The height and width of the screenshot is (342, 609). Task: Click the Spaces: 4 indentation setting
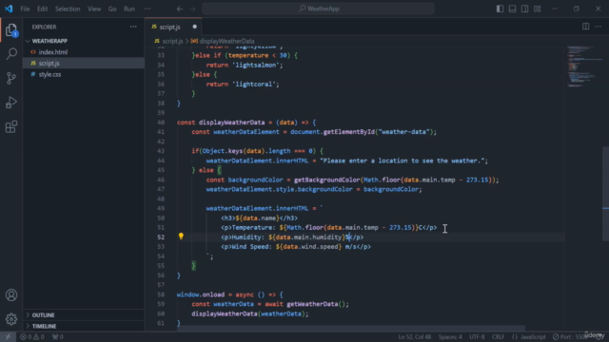coord(450,336)
